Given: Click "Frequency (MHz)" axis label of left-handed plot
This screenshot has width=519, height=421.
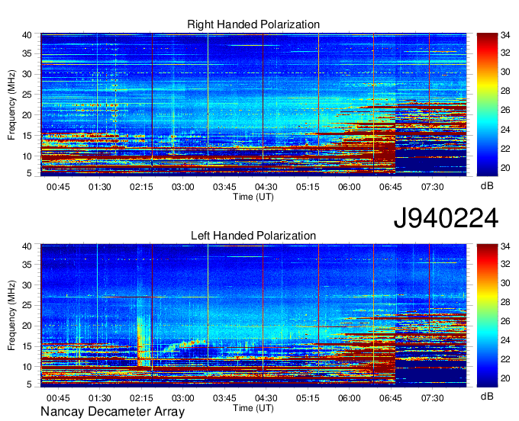Looking at the screenshot, I should [x=11, y=316].
